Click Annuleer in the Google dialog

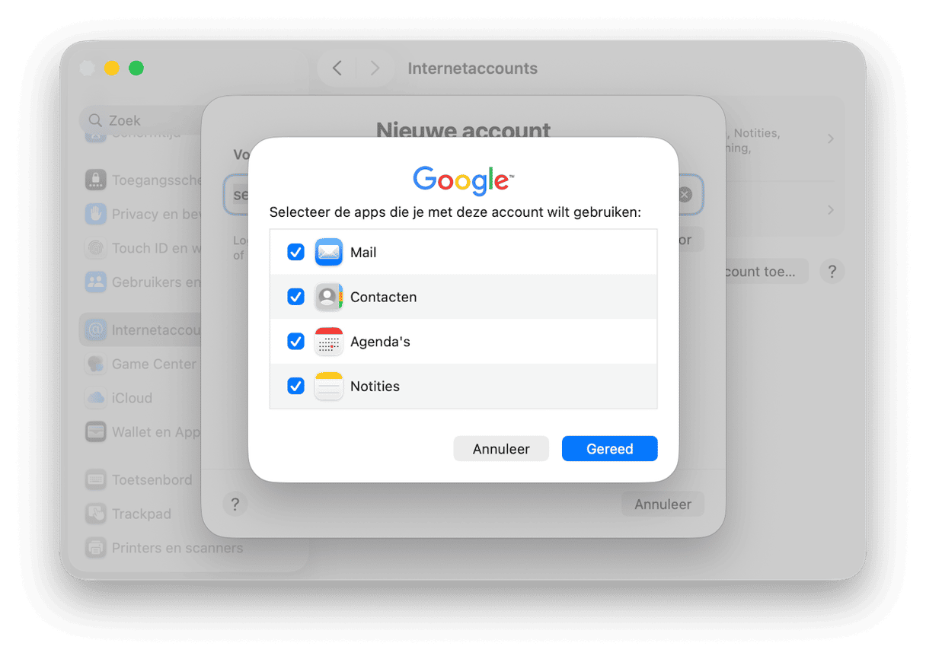point(501,449)
